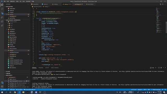The height and width of the screenshot is (94, 167).
Task: Click the Explorer more actions ellipsis
Action: coord(28,4)
